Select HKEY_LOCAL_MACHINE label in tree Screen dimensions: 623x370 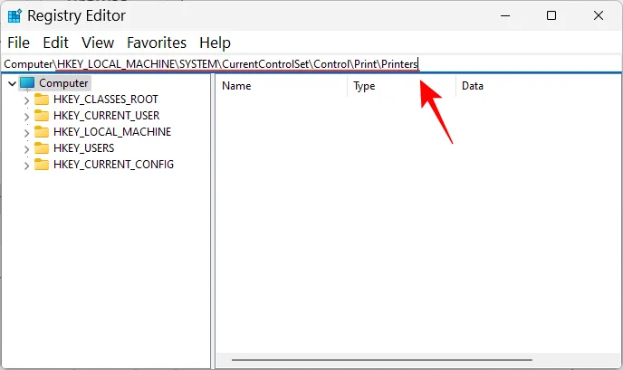pyautogui.click(x=112, y=132)
